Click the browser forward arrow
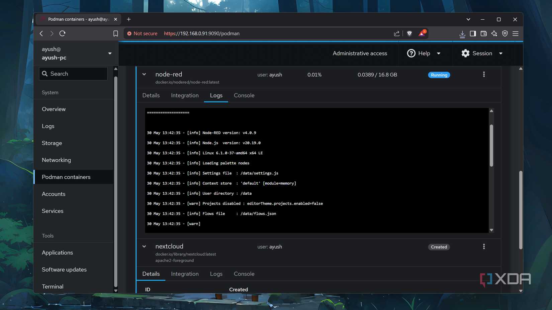This screenshot has height=310, width=552. [x=52, y=33]
